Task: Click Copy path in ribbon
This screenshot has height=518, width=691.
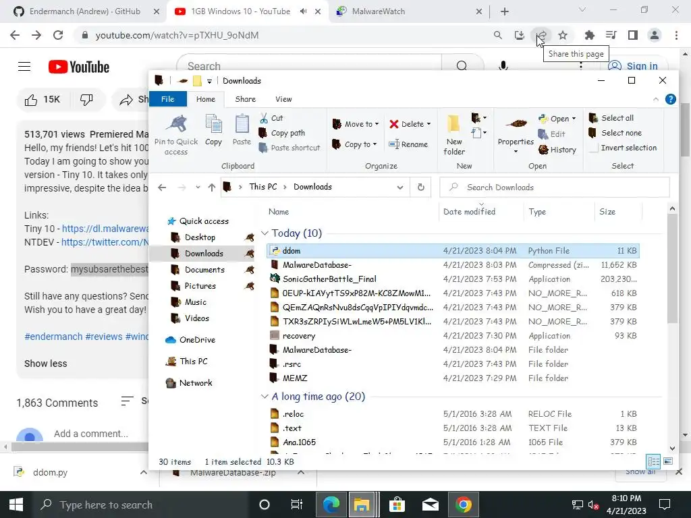Action: tap(282, 133)
